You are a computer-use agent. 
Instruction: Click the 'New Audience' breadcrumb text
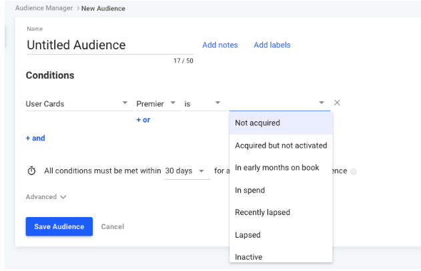coord(103,9)
